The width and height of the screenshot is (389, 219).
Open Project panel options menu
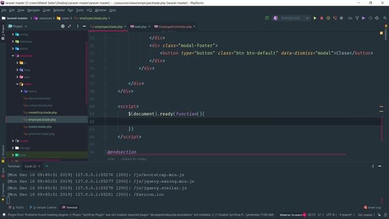click(78, 26)
